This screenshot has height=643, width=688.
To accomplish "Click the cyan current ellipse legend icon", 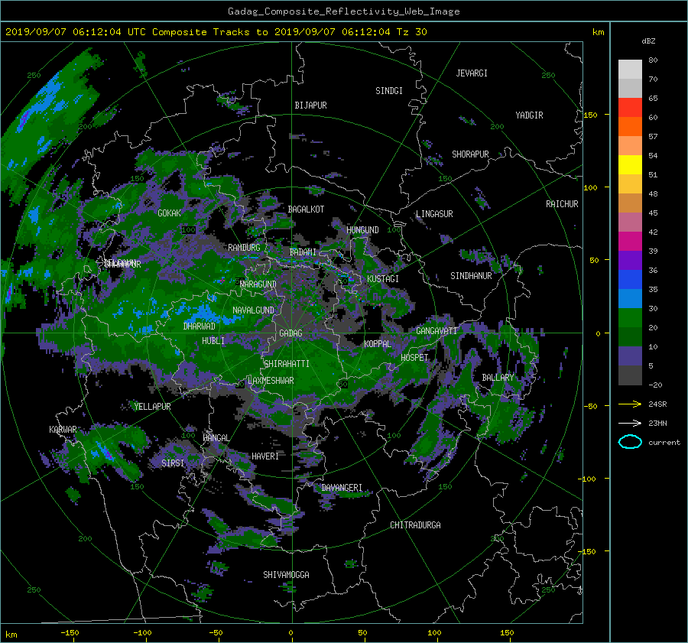I will pos(630,442).
